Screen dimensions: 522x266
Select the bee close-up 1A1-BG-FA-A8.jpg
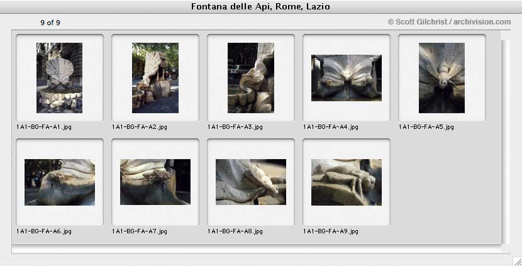(x=251, y=182)
